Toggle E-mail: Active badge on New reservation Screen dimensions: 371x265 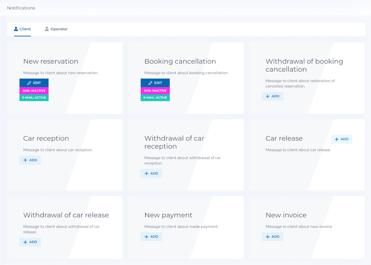coord(34,98)
